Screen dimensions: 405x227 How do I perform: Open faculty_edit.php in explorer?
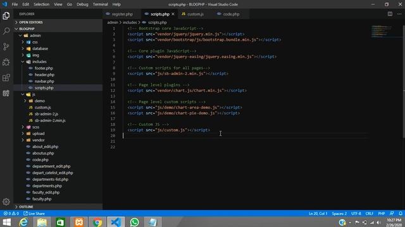(x=46, y=192)
